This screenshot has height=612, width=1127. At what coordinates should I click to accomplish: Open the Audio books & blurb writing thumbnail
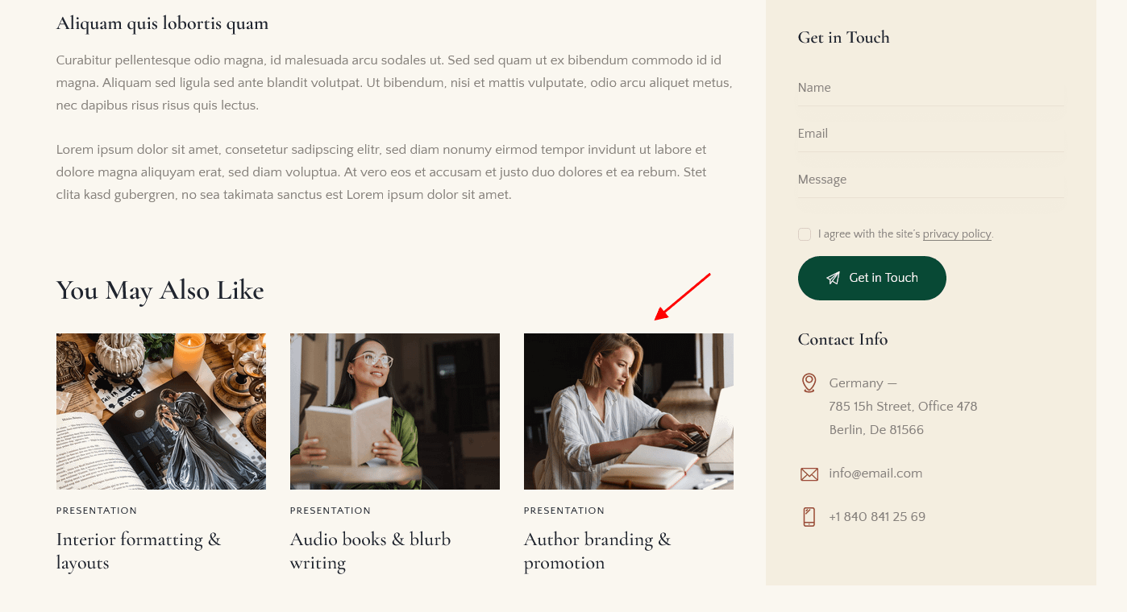tap(395, 411)
